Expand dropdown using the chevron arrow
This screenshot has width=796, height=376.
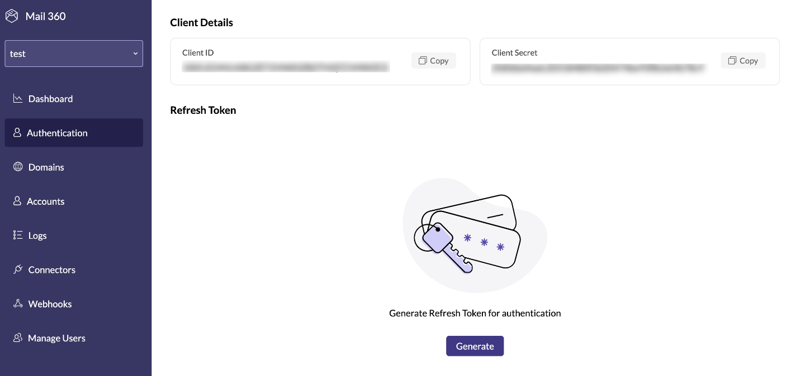click(x=135, y=54)
